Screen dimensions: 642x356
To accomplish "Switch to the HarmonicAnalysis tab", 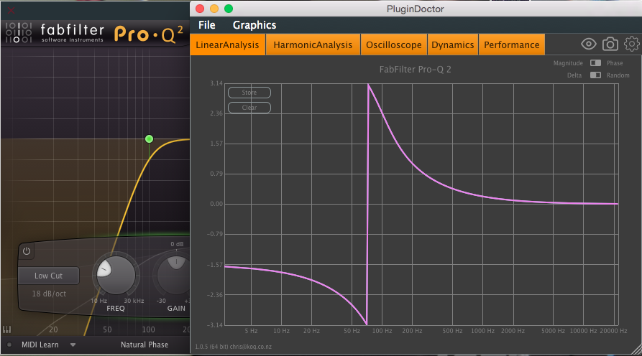I will (x=313, y=44).
